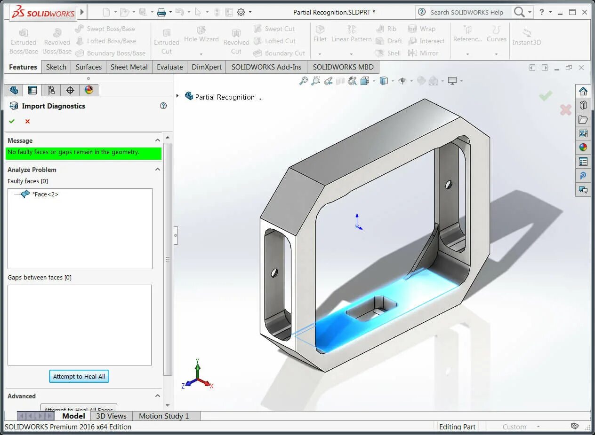The width and height of the screenshot is (595, 435).
Task: Click the Rebuild traffic light icon
Action: [217, 12]
